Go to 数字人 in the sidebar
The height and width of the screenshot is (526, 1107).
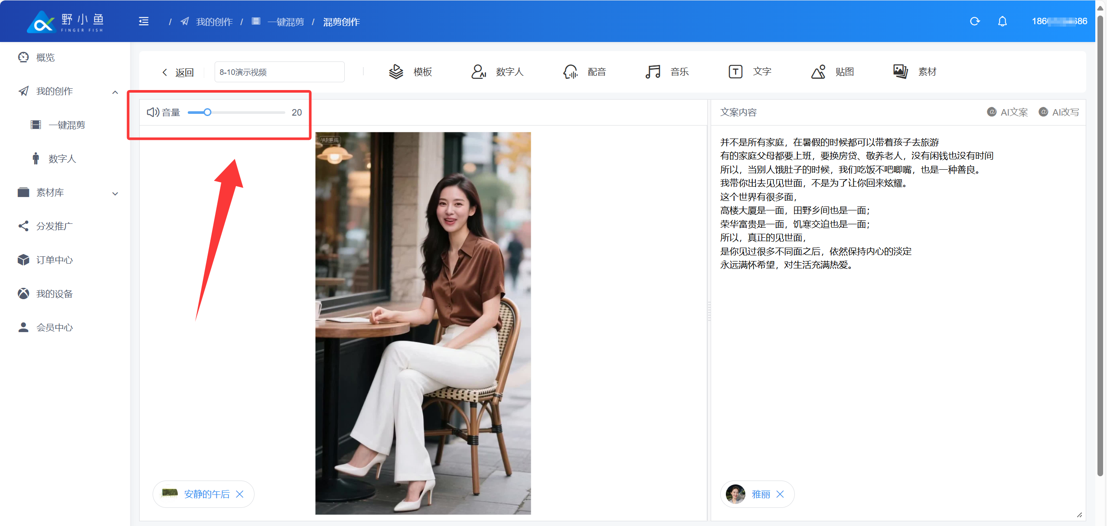(x=62, y=159)
